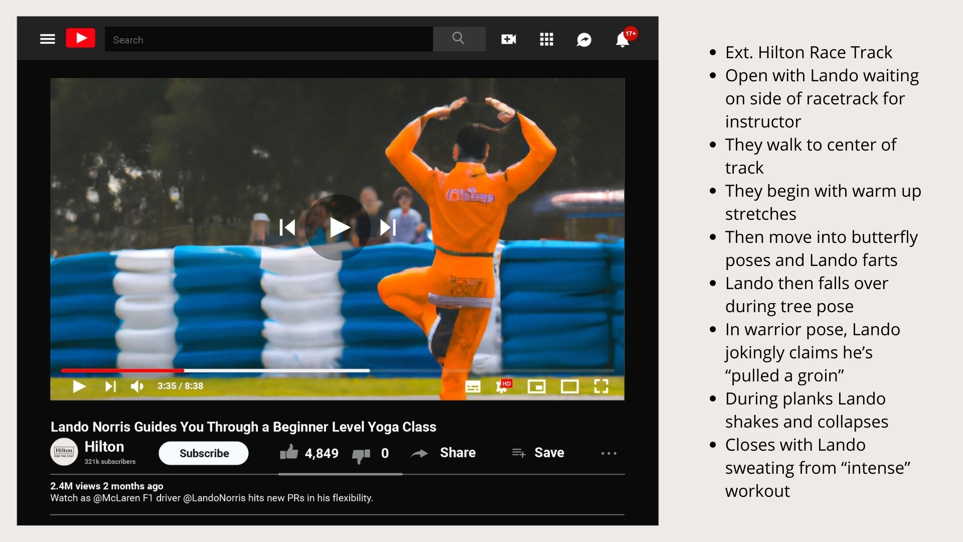Image resolution: width=963 pixels, height=542 pixels.
Task: Click inside the Search input field
Action: click(x=268, y=40)
